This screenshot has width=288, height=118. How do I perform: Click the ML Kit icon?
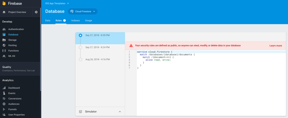(x=4, y=56)
